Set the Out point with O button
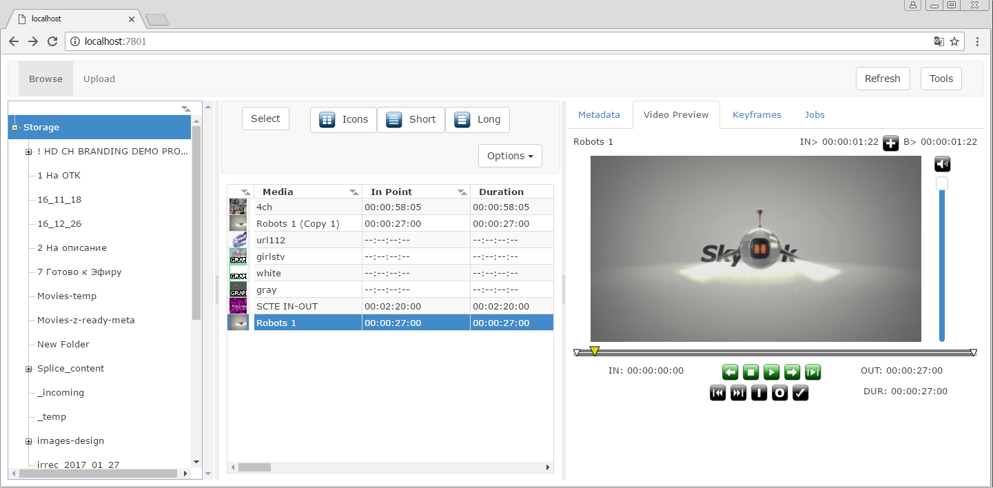Viewport: 993px width, 488px height. point(779,393)
